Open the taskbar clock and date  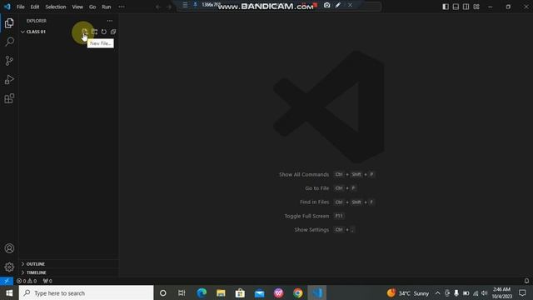click(501, 292)
